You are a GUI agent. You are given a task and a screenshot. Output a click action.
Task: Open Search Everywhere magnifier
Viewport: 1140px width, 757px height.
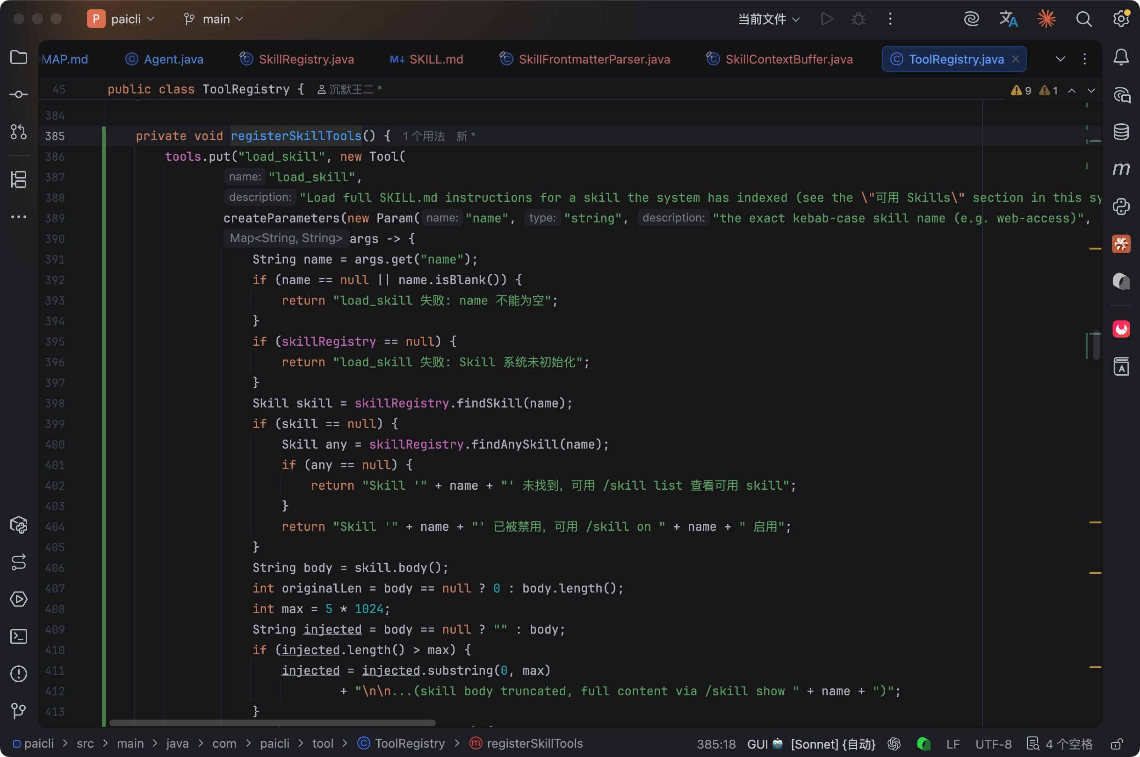(1083, 19)
